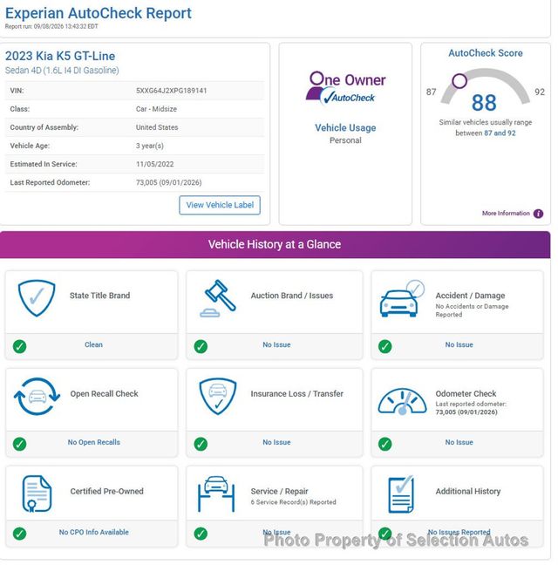The image size is (558, 565).
Task: Click the AutoCheck Score heading
Action: pos(486,53)
